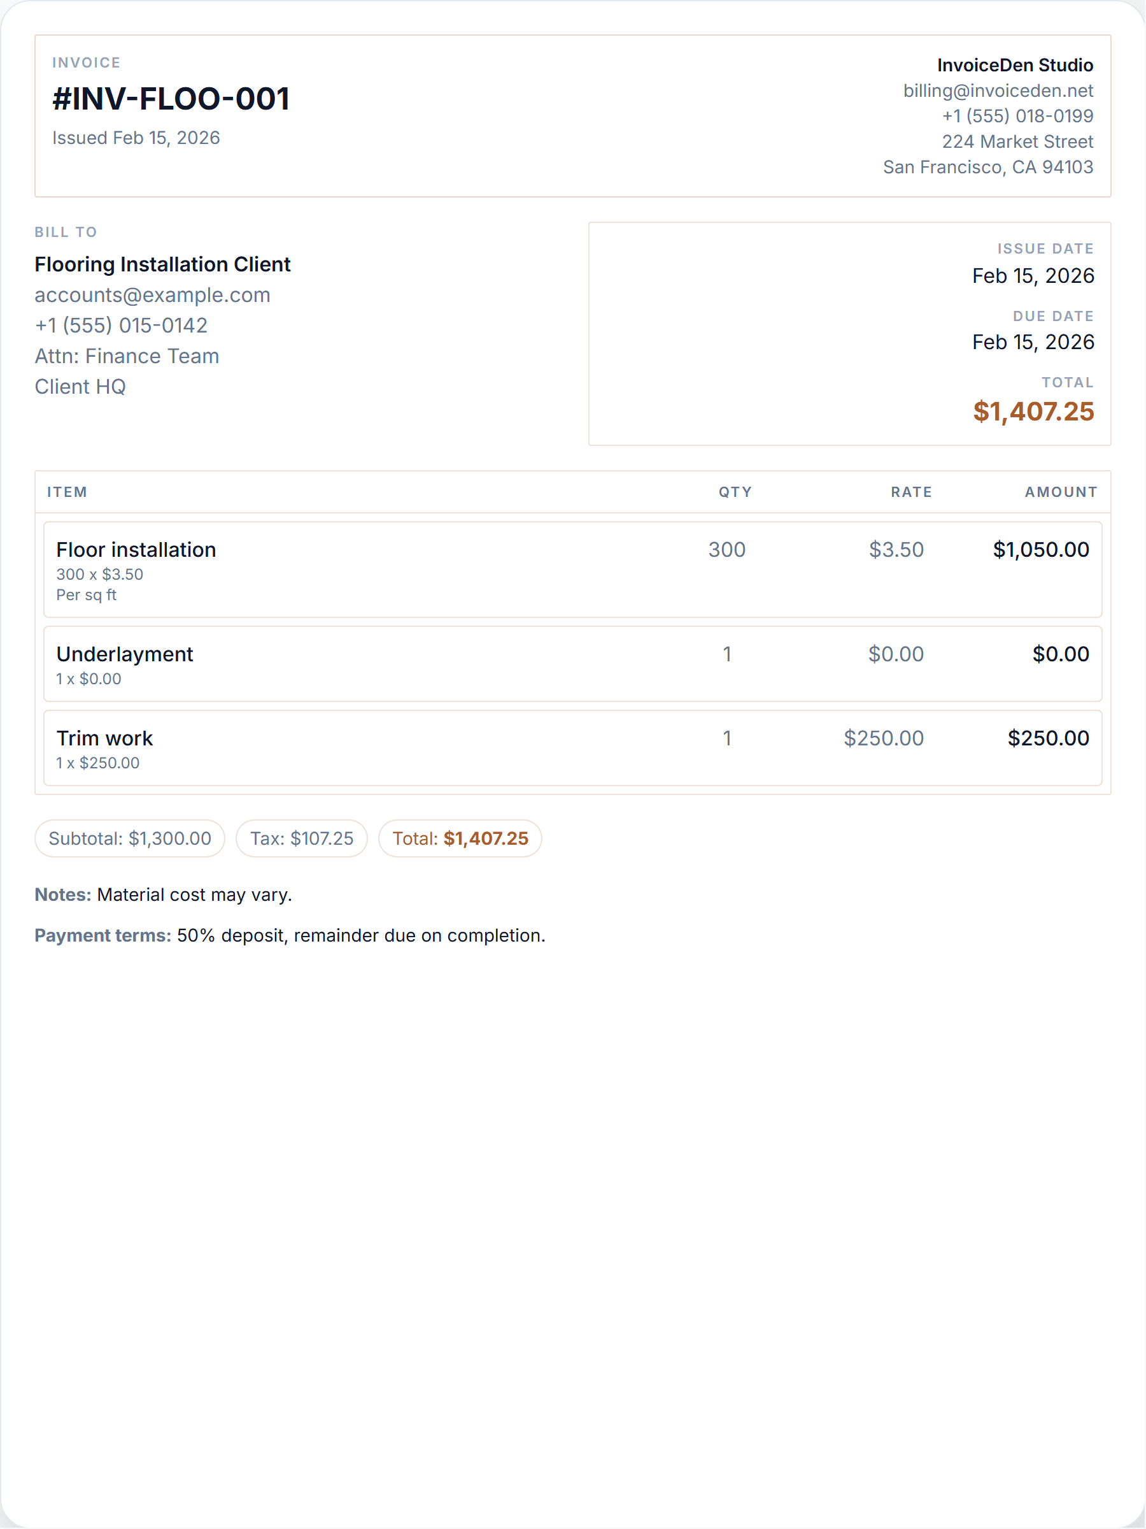Select the Trim work line item
Viewport: 1146px width, 1529px height.
coord(572,748)
